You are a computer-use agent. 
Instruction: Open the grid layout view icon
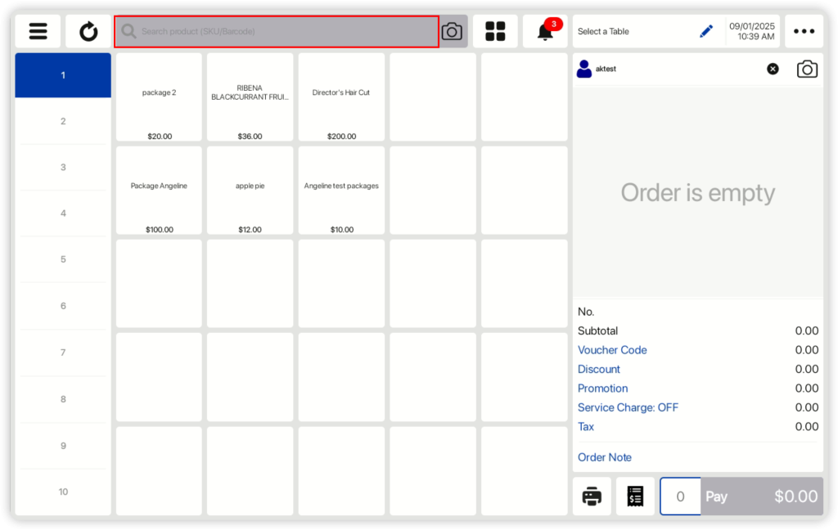495,32
